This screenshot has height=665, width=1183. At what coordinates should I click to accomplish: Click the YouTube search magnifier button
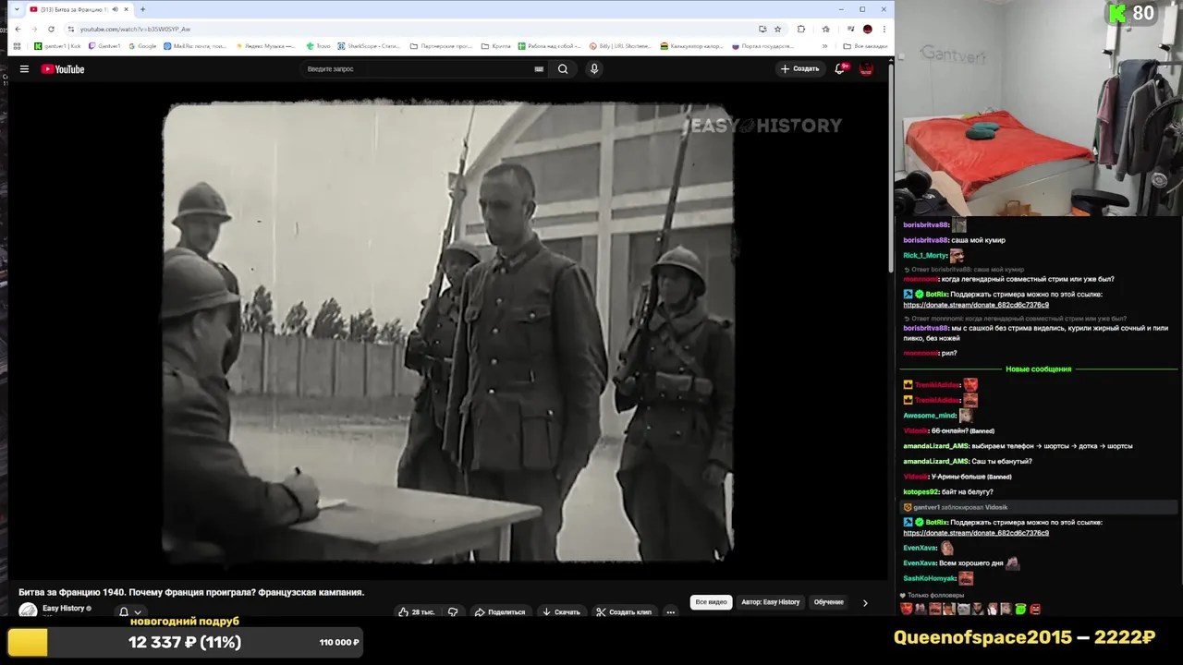pyautogui.click(x=563, y=69)
